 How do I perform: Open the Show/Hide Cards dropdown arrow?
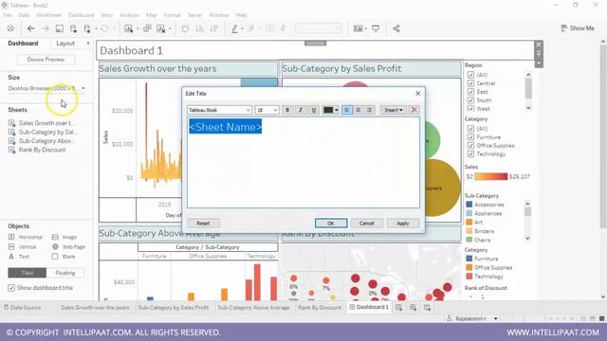pyautogui.click(x=366, y=28)
